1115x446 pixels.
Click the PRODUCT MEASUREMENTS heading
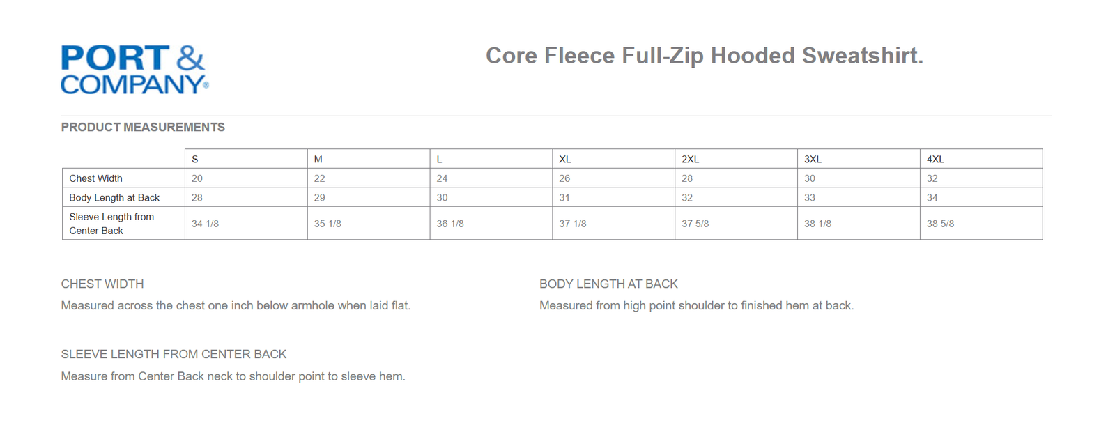coord(143,127)
